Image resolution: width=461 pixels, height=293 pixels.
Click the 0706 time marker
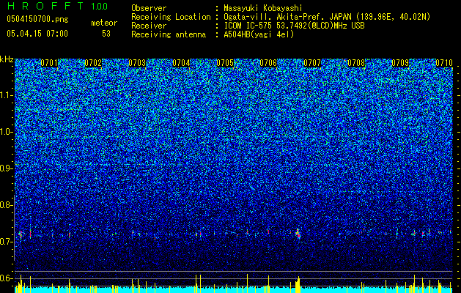click(268, 63)
